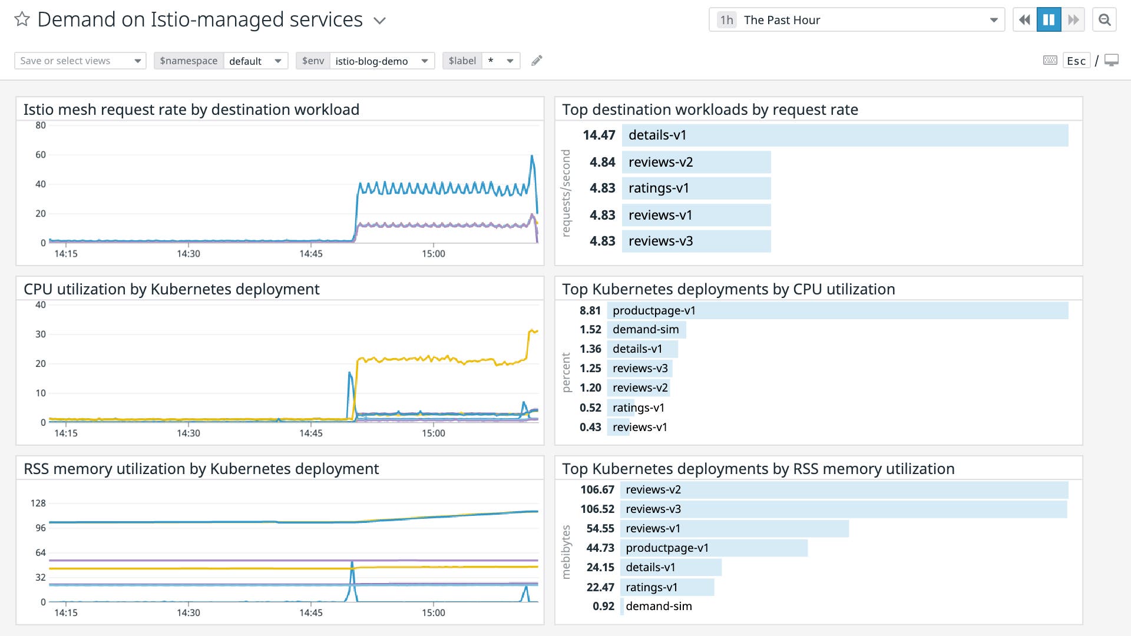
Task: Click the reviews-v2 link in Top destination workloads
Action: pos(660,162)
